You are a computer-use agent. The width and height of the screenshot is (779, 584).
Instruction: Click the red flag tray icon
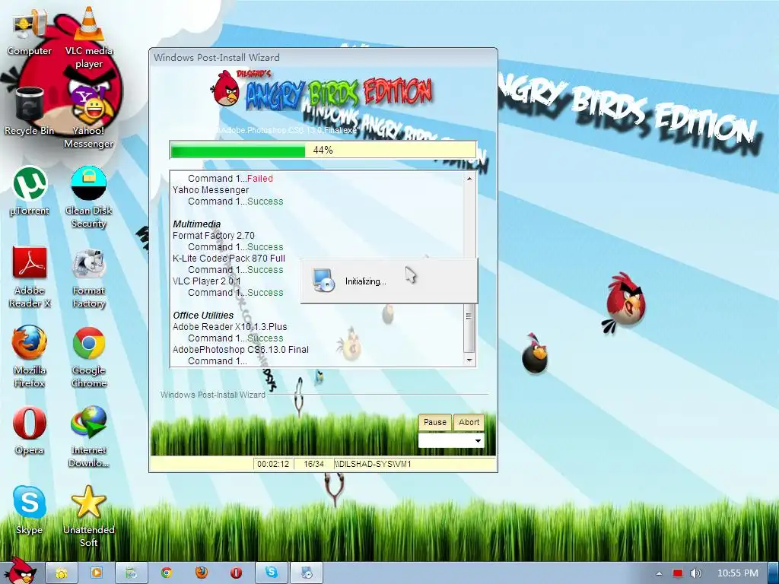[x=678, y=573]
